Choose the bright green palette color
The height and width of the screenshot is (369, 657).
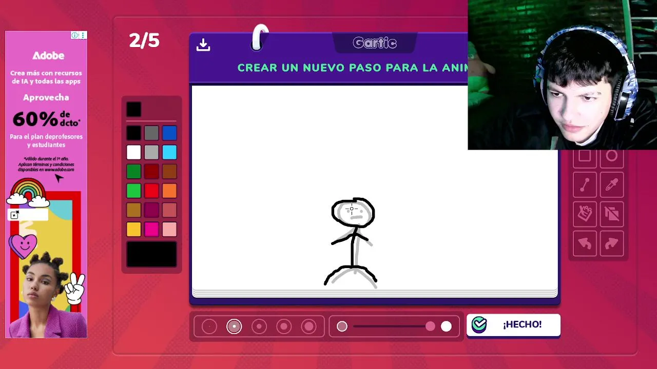(133, 191)
